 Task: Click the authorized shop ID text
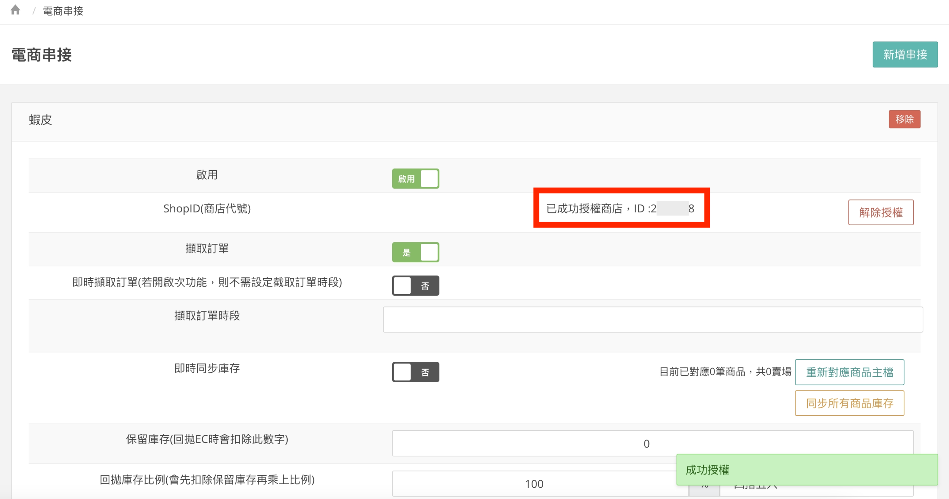tap(620, 209)
